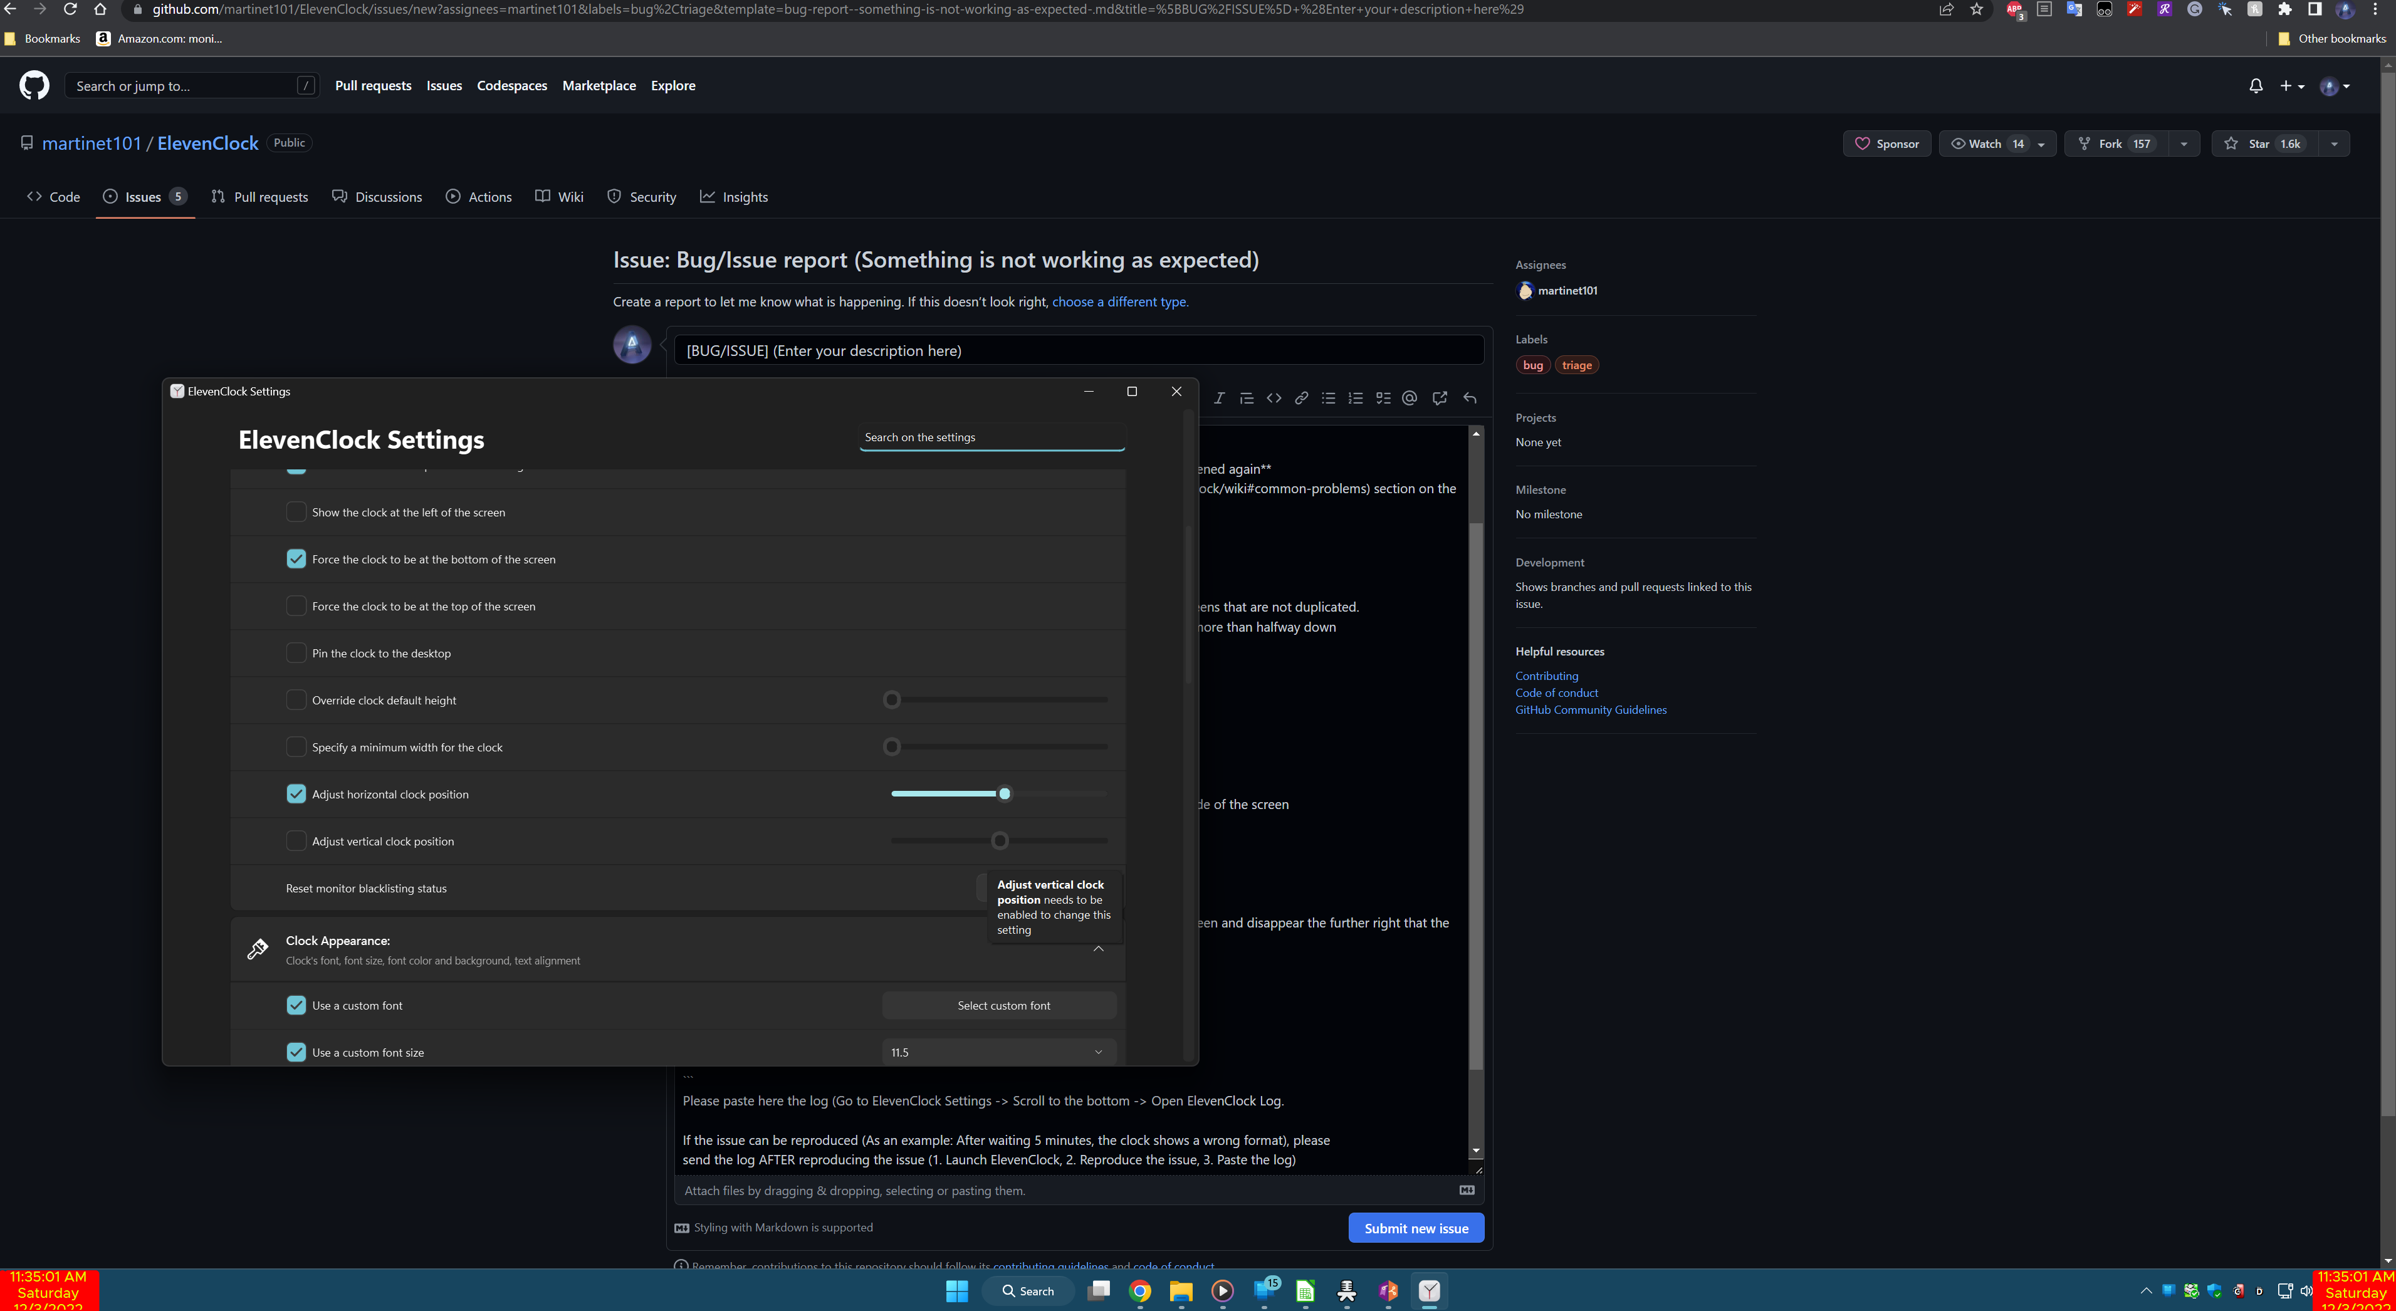Insert code with the code brackets icon
The image size is (2396, 1311).
pos(1274,398)
